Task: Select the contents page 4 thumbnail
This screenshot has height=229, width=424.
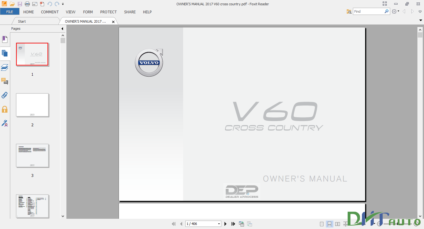Action: click(32, 206)
